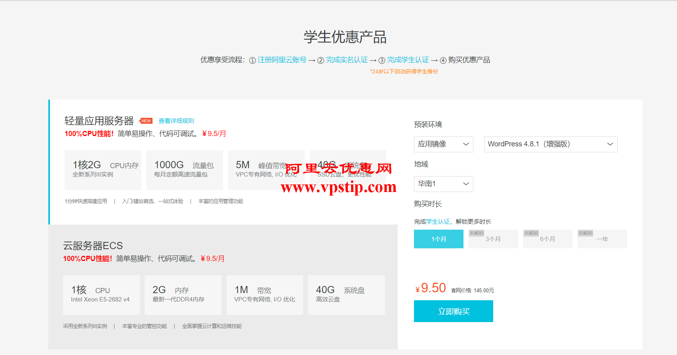Click the NEW badge icon
The width and height of the screenshot is (677, 355).
[x=146, y=121]
